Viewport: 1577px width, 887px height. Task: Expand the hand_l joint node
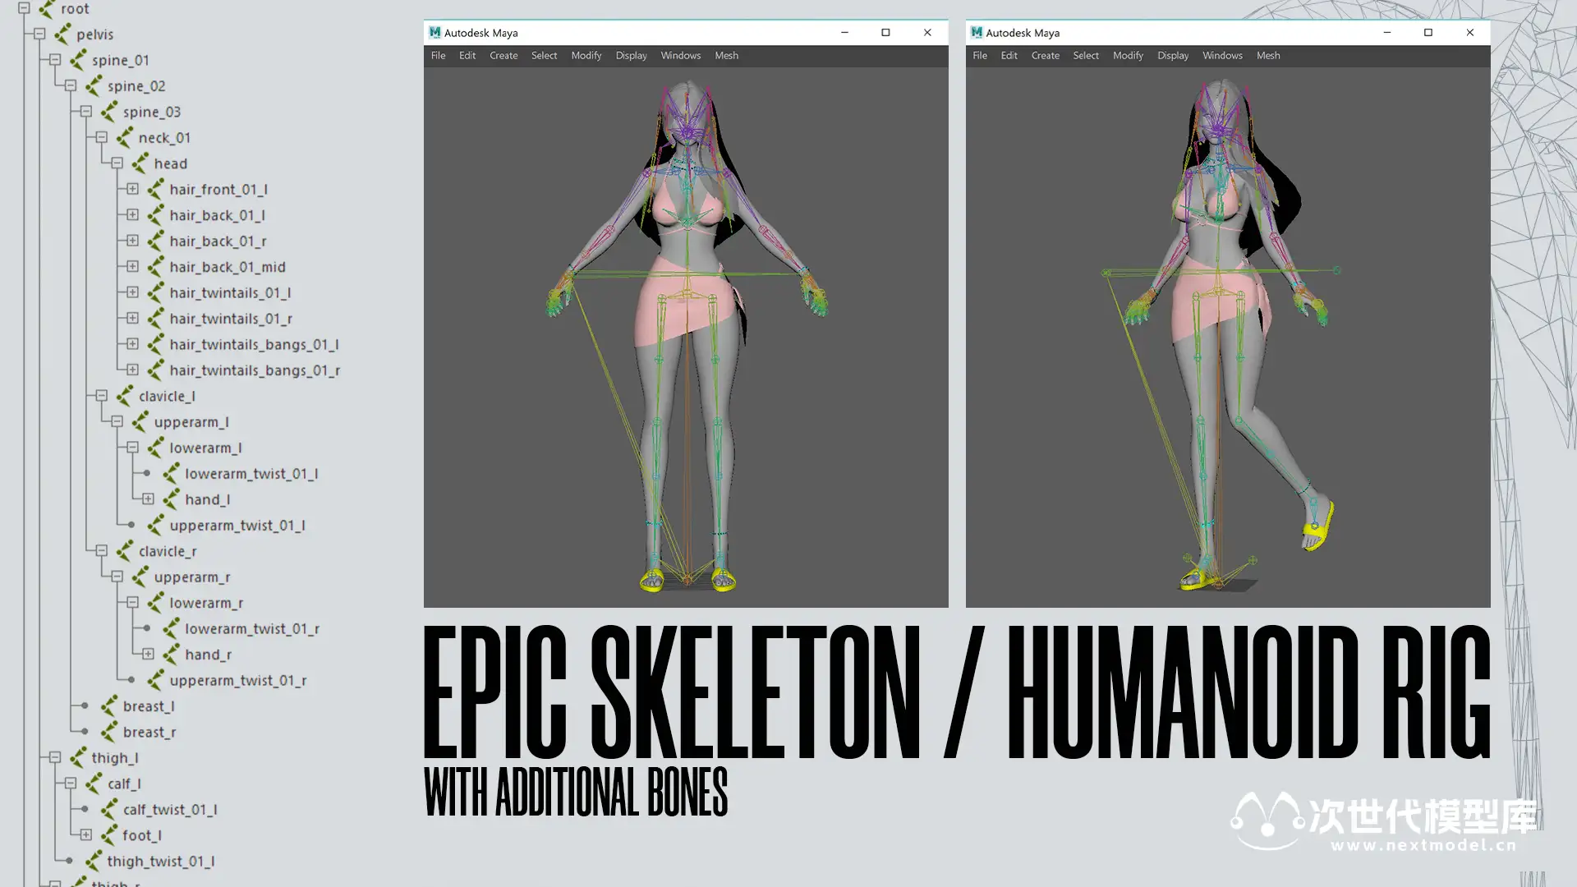tap(148, 499)
